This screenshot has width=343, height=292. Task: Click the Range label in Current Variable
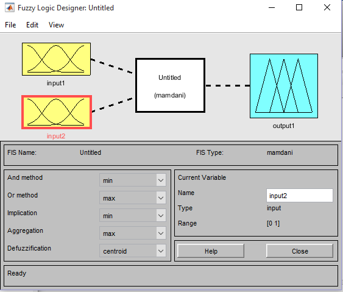[x=187, y=223]
